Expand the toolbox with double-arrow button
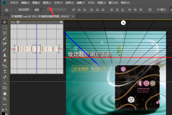Viewport: 172px width, 115px height. [2, 15]
